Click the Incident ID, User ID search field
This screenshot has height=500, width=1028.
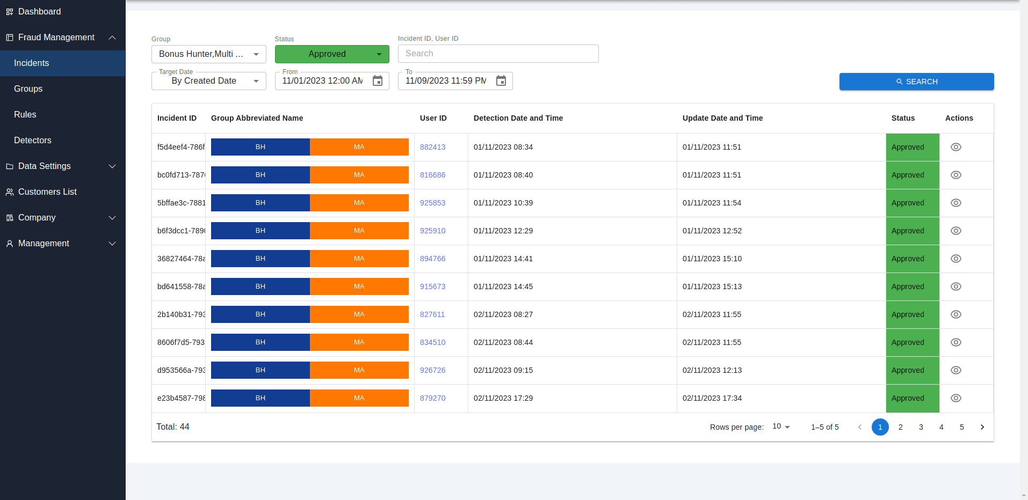pos(498,54)
